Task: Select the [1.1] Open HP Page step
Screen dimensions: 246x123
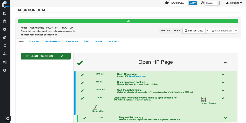Action: [x=46, y=56]
